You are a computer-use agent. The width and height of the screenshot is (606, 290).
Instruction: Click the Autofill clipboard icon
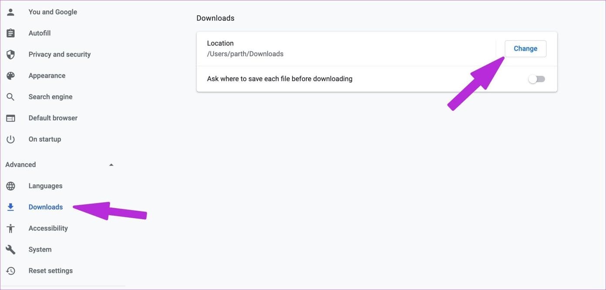(x=10, y=33)
